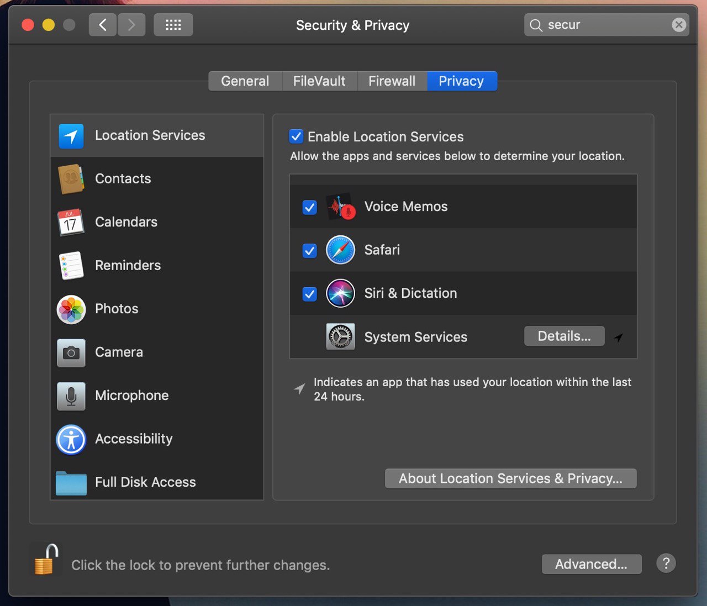
Task: Click the magnifying glass search icon
Action: (x=536, y=25)
